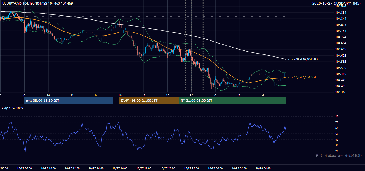Click the HistData.com data source credit

(339, 156)
